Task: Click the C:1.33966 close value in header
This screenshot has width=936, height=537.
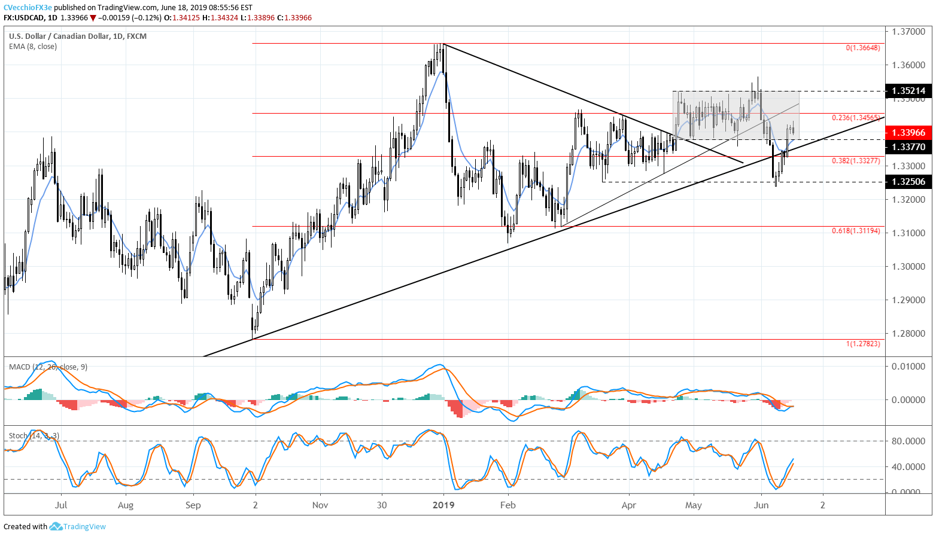Action: tap(294, 18)
